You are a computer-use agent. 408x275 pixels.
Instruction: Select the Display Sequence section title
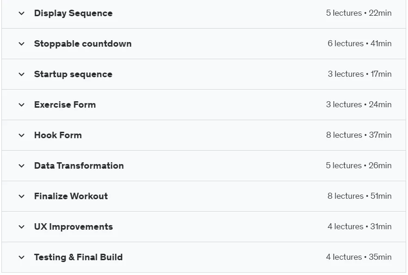pyautogui.click(x=74, y=13)
